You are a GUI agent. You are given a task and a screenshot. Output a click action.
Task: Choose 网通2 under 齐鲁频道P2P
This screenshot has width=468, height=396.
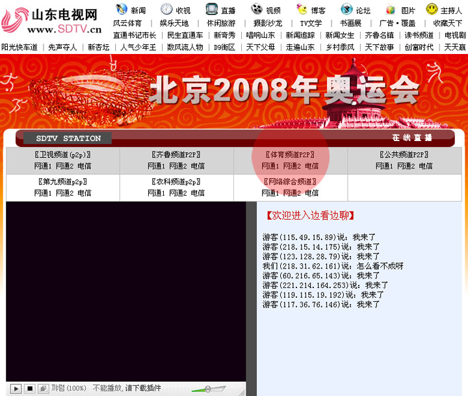(178, 166)
